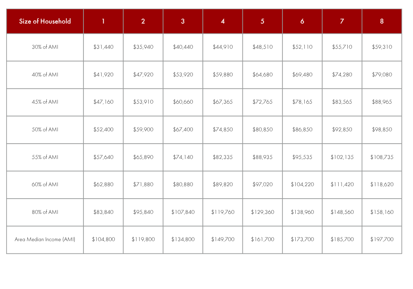Select the $118,620 cell
Image resolution: width=413 pixels, height=289 pixels.
tap(382, 185)
